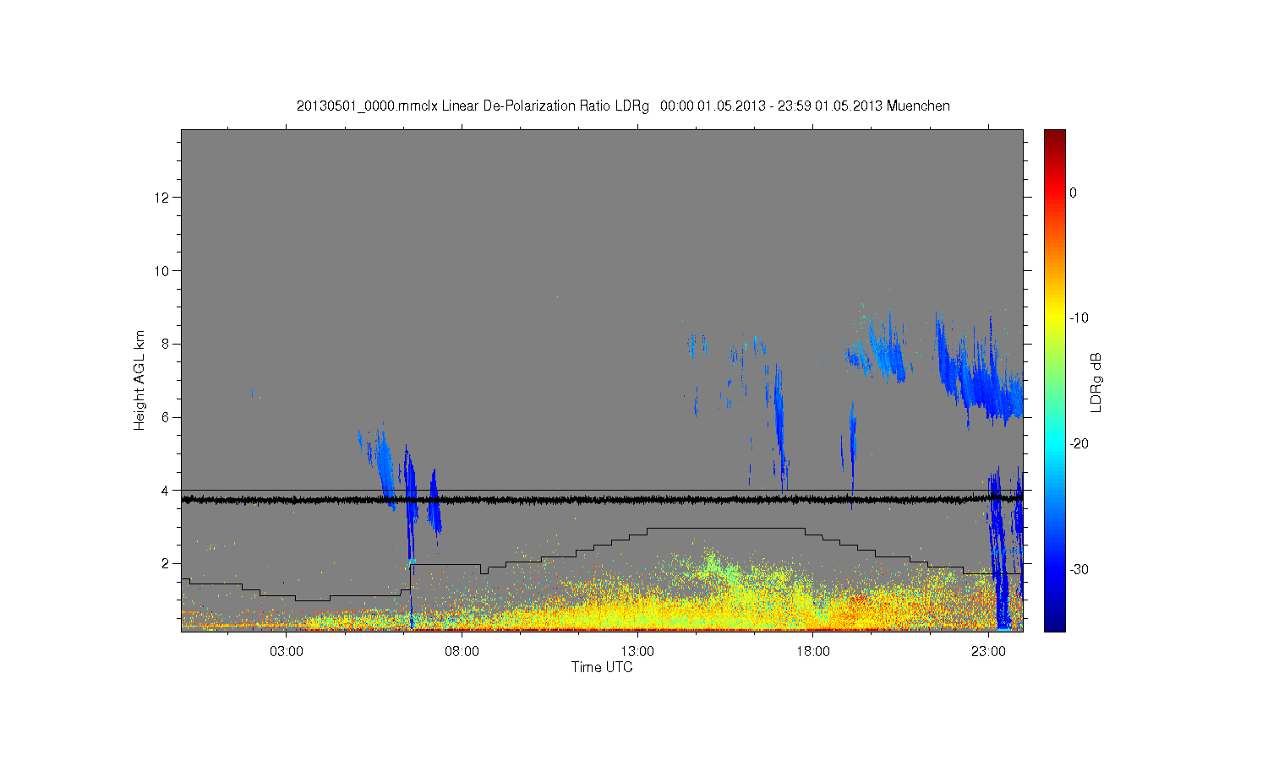1268x760 pixels.
Task: Click the LDRg dB colorbar label
Action: tap(1096, 383)
